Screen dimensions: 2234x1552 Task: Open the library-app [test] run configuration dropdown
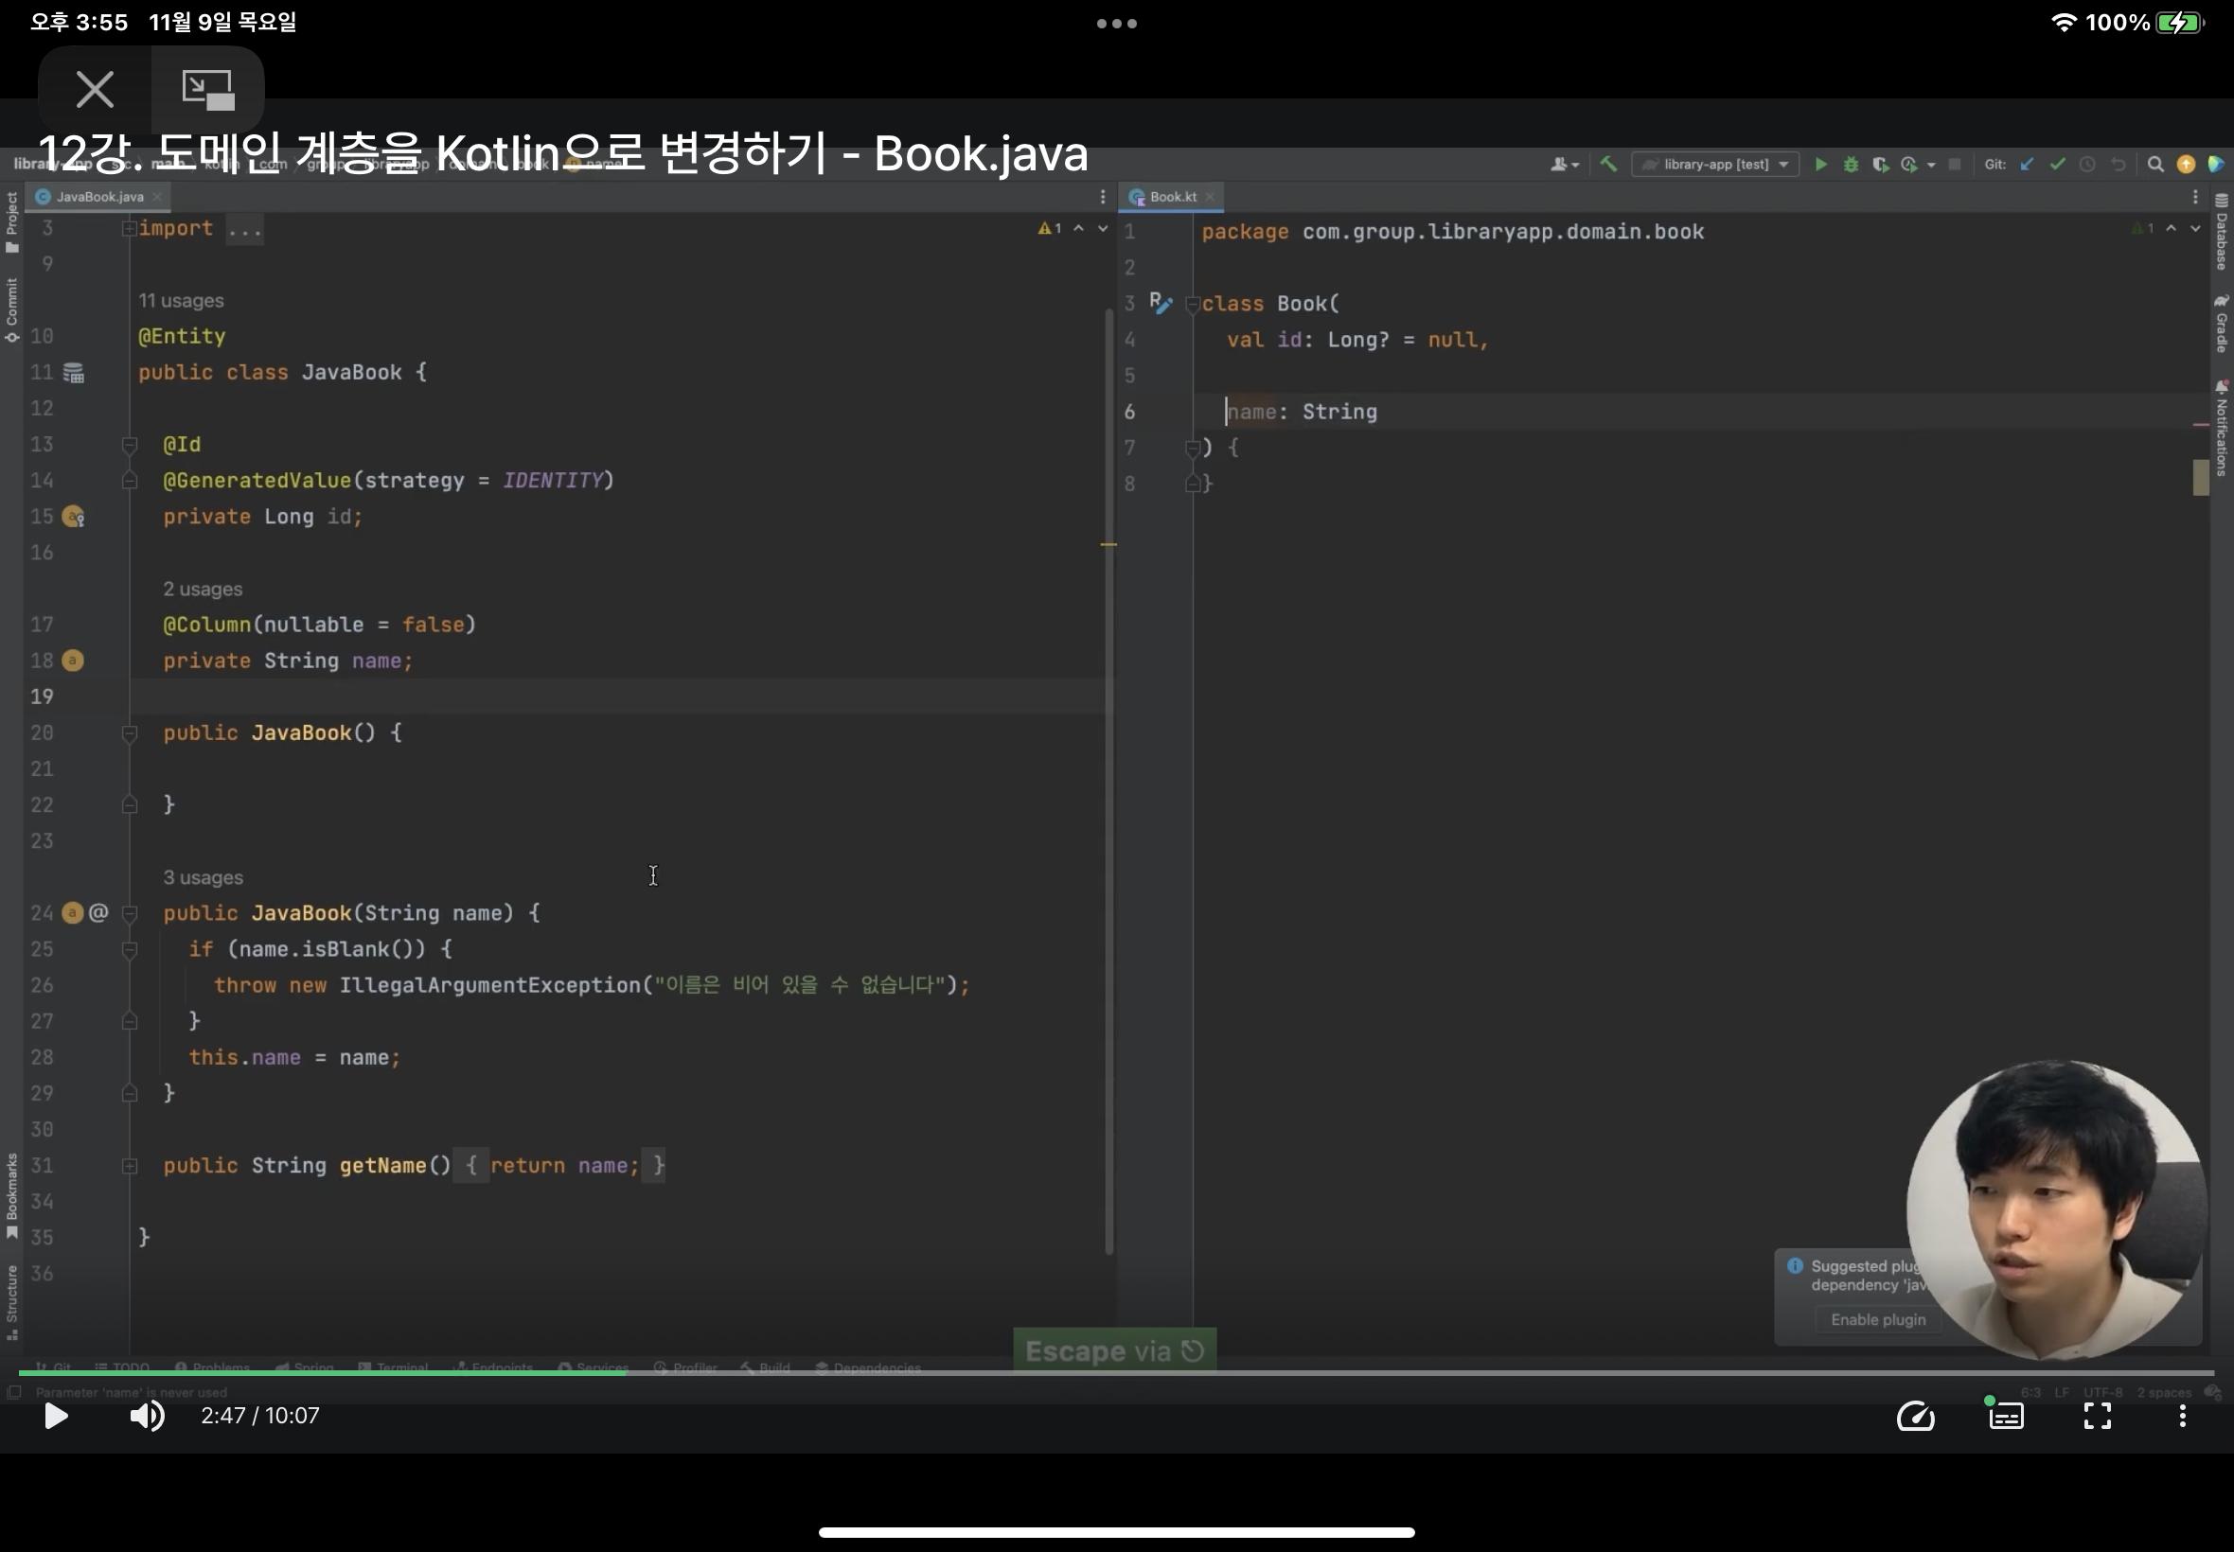coord(1714,165)
